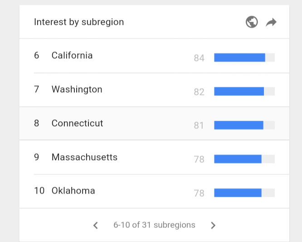Open the Washington subregion entry
302x242 pixels.
coord(77,90)
